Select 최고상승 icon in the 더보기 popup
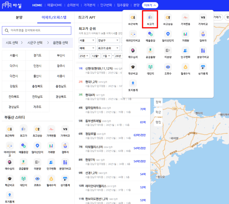The width and height of the screenshot is (229, 204). coord(168,18)
